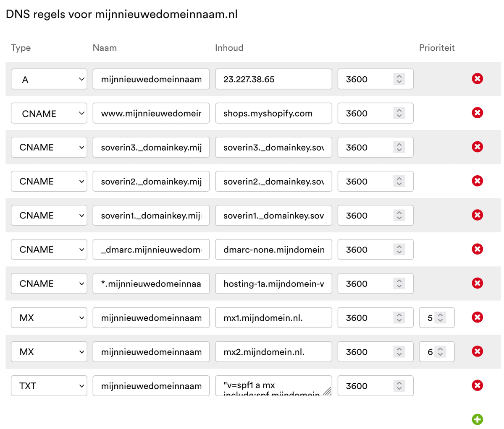Edit Naam field of soverin2._domainkey record
This screenshot has width=504, height=429.
151,181
